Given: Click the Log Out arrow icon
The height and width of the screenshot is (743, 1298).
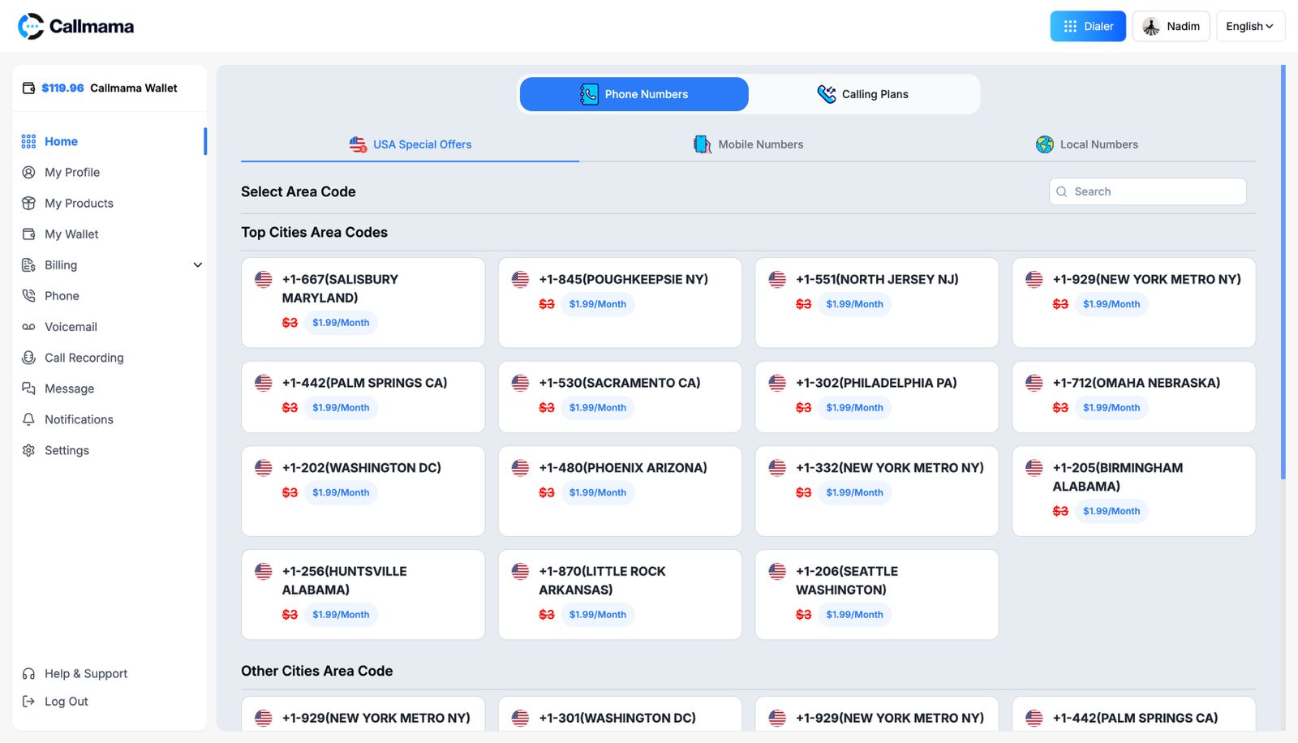Looking at the screenshot, I should tap(28, 701).
